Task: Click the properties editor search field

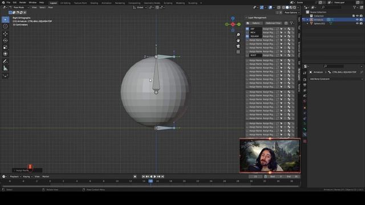Action: pyautogui.click(x=333, y=66)
